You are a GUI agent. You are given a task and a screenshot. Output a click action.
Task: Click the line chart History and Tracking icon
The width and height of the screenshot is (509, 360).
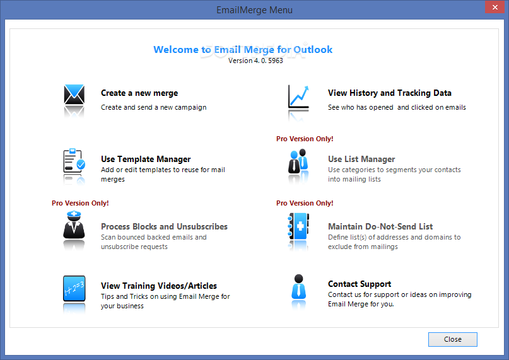click(x=298, y=96)
